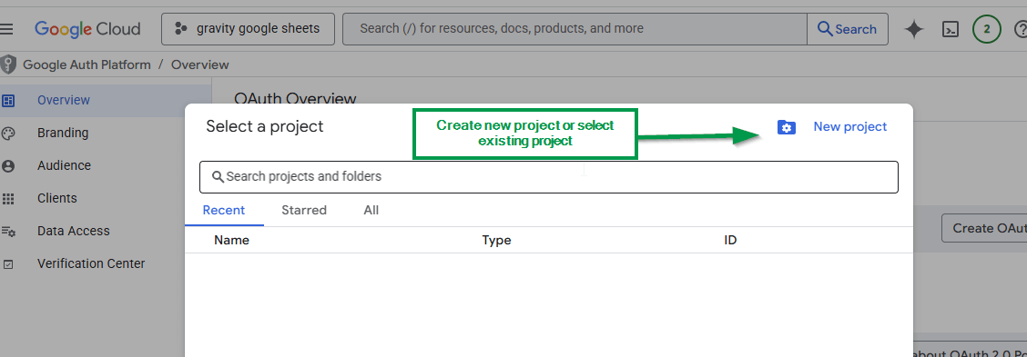
Task: Open notifications badge showing 2
Action: 986,29
